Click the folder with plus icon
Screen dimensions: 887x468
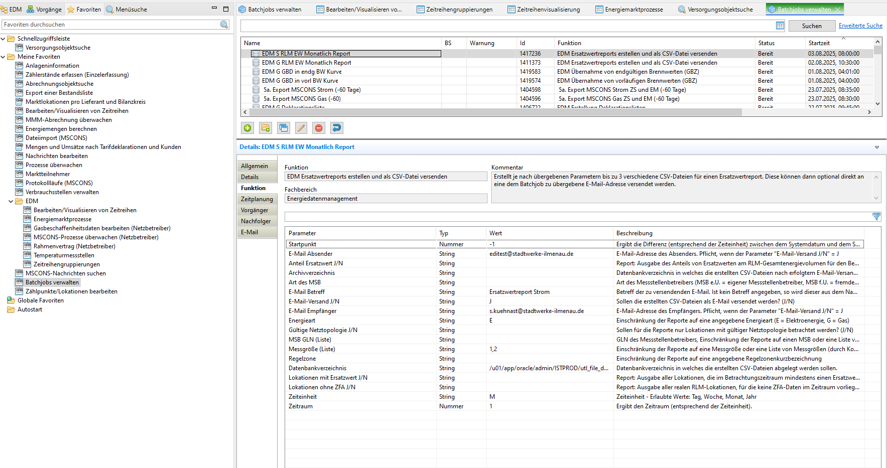266,128
